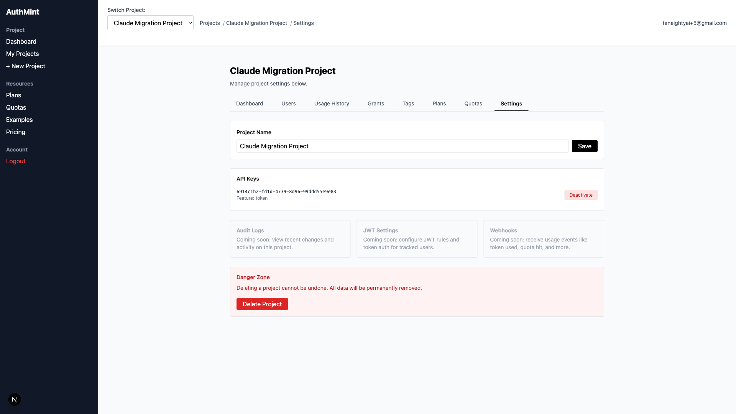Switch to the Plans tab
The height and width of the screenshot is (414, 736).
[439, 103]
